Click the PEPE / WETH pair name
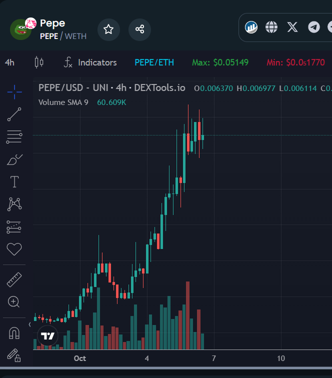The width and height of the screenshot is (332, 378). point(63,36)
